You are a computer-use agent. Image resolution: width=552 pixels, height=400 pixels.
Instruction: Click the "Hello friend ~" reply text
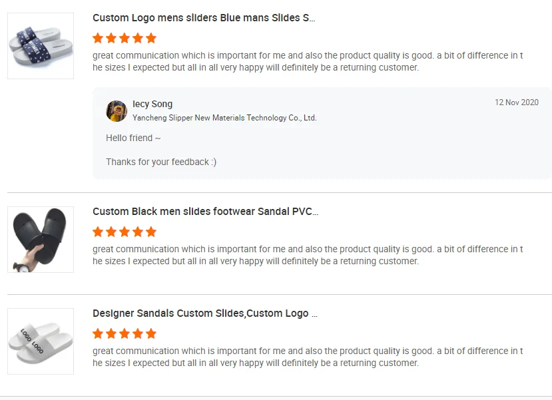click(x=133, y=138)
